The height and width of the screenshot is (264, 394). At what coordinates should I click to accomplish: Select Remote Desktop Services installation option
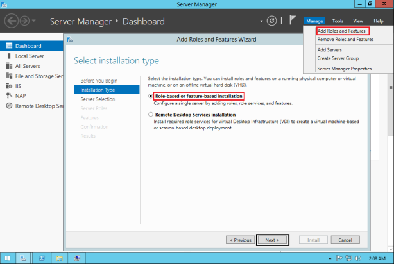tap(151, 115)
